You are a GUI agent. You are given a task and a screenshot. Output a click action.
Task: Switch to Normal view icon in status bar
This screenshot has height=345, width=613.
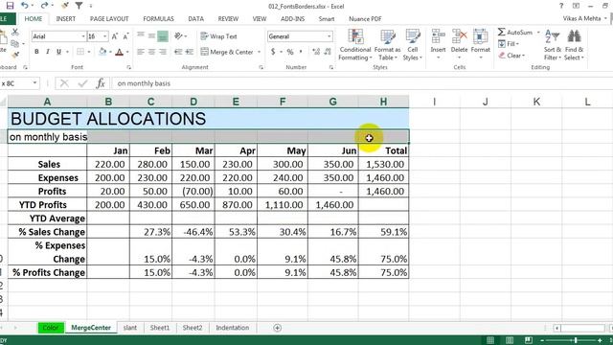(x=490, y=340)
